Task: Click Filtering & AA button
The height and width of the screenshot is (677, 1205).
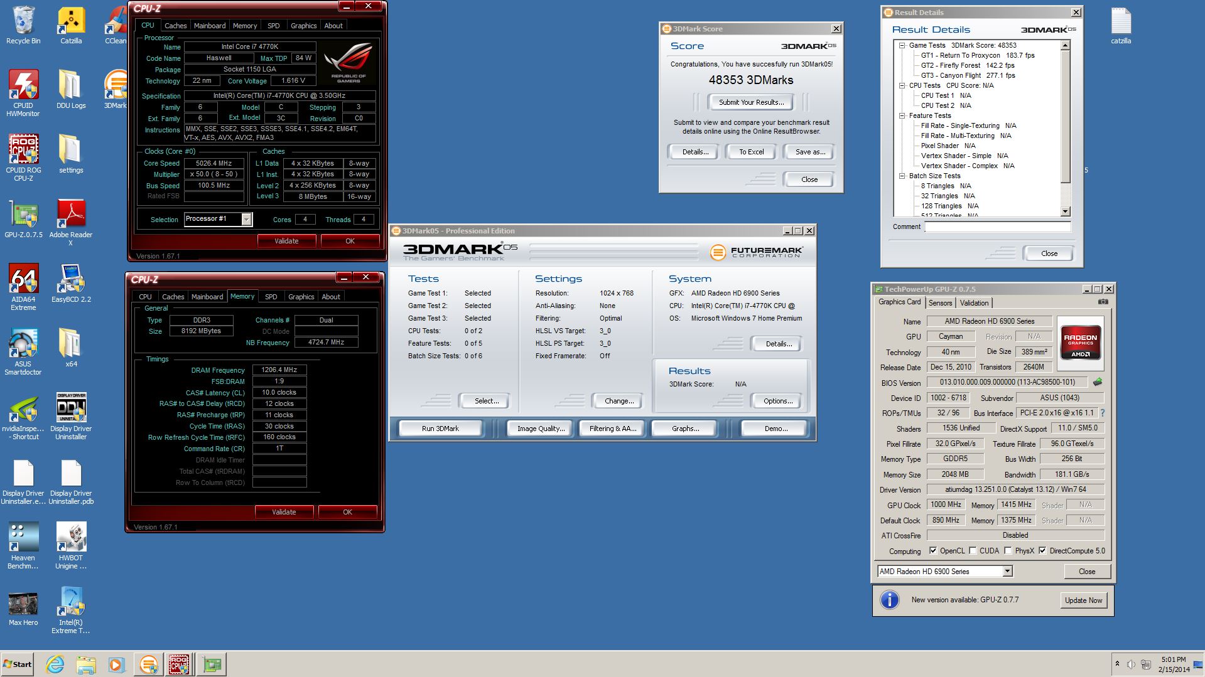Action: click(x=613, y=429)
